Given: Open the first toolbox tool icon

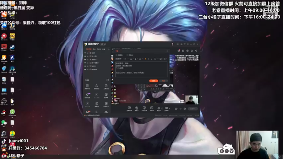Looking at the screenshot, I should point(87,86).
